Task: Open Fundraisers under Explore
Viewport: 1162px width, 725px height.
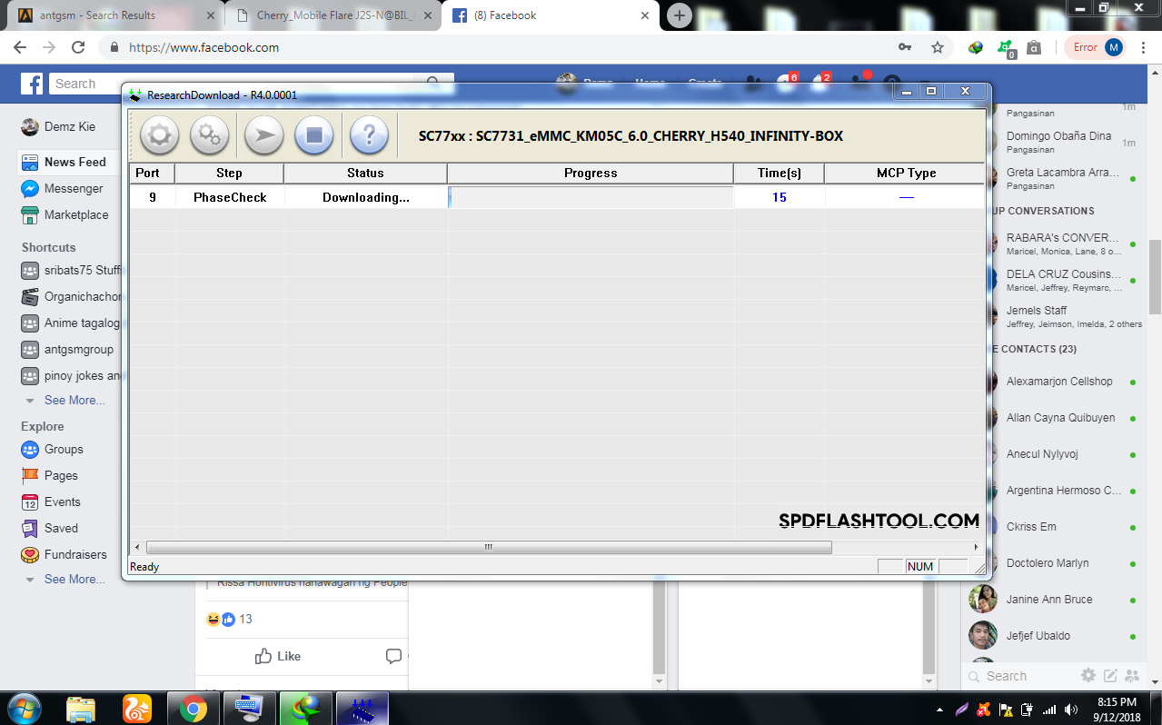Action: pos(65,554)
